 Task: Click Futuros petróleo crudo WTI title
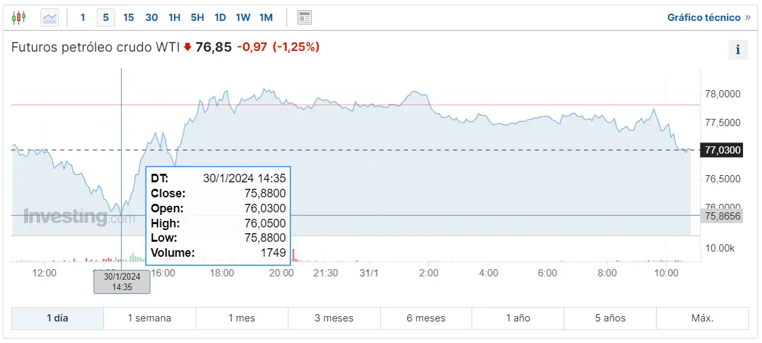[95, 47]
